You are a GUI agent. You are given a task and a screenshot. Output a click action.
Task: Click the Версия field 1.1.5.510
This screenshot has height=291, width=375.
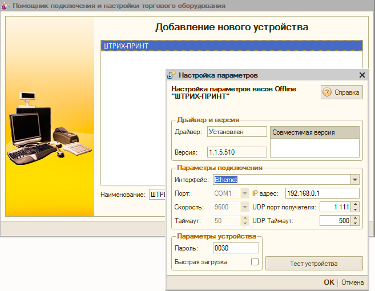click(x=237, y=152)
